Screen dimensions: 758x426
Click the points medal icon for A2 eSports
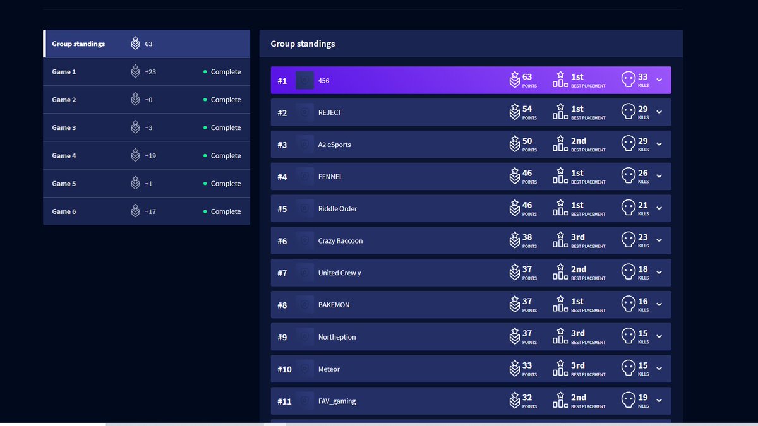[x=514, y=144]
